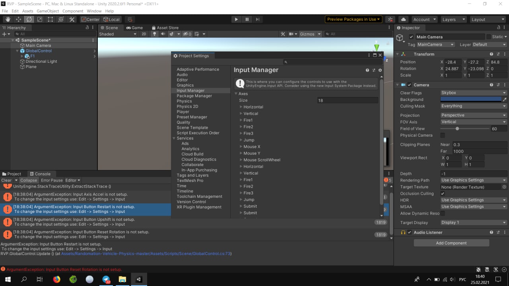Toggle hidden objects visibility eye icon

coord(187,34)
